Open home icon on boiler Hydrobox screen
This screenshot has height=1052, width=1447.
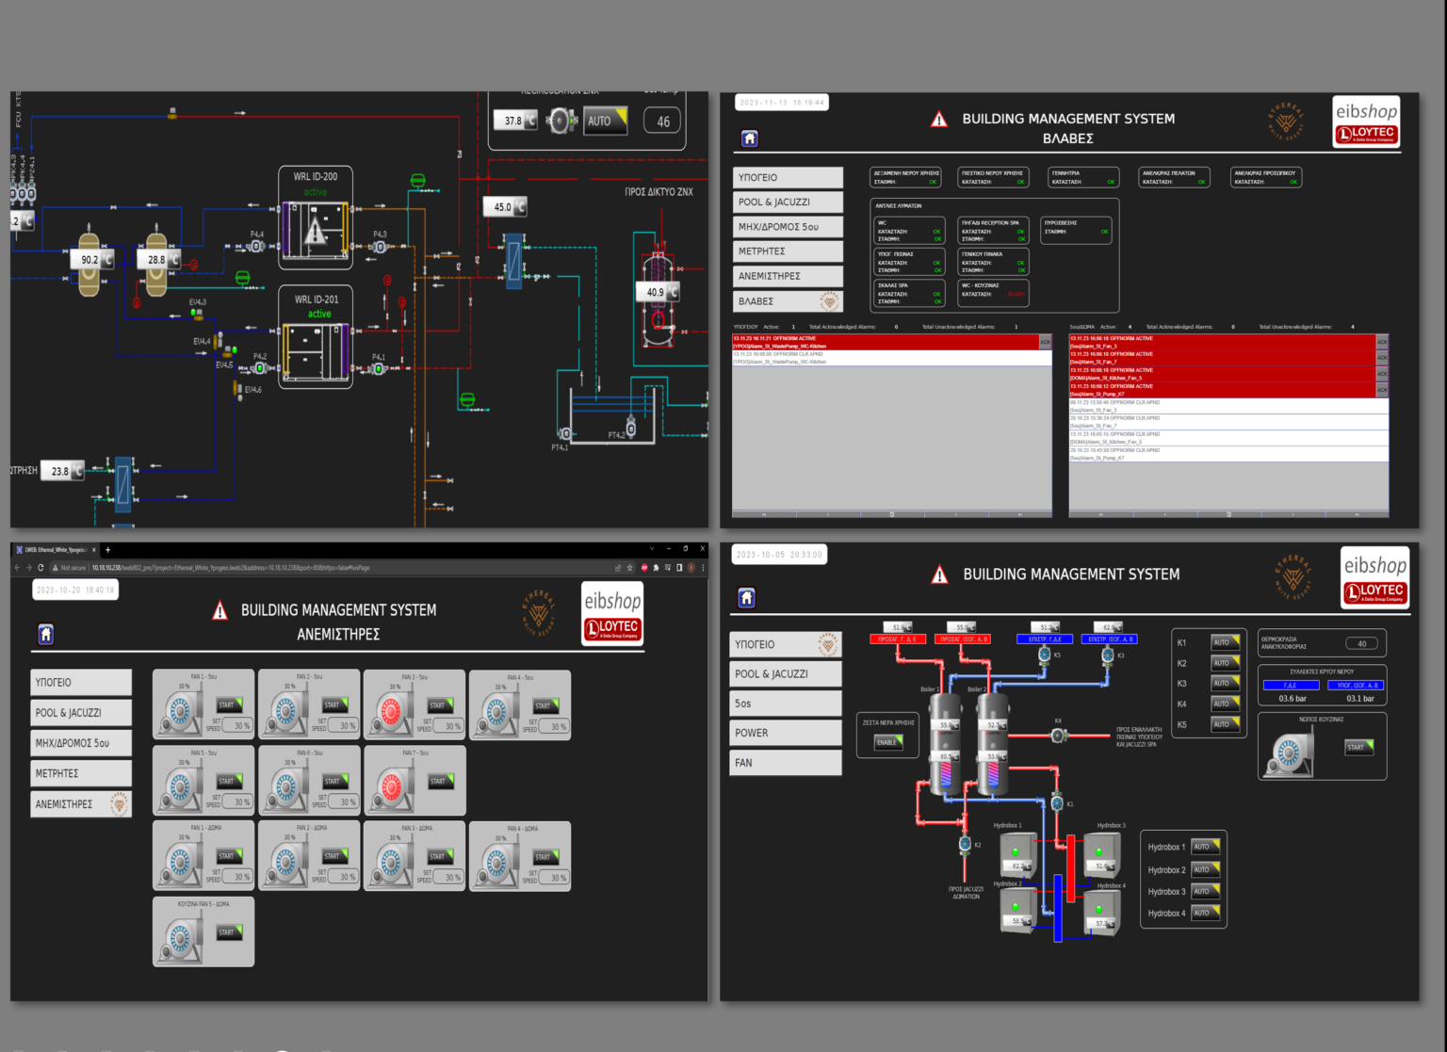point(747,597)
